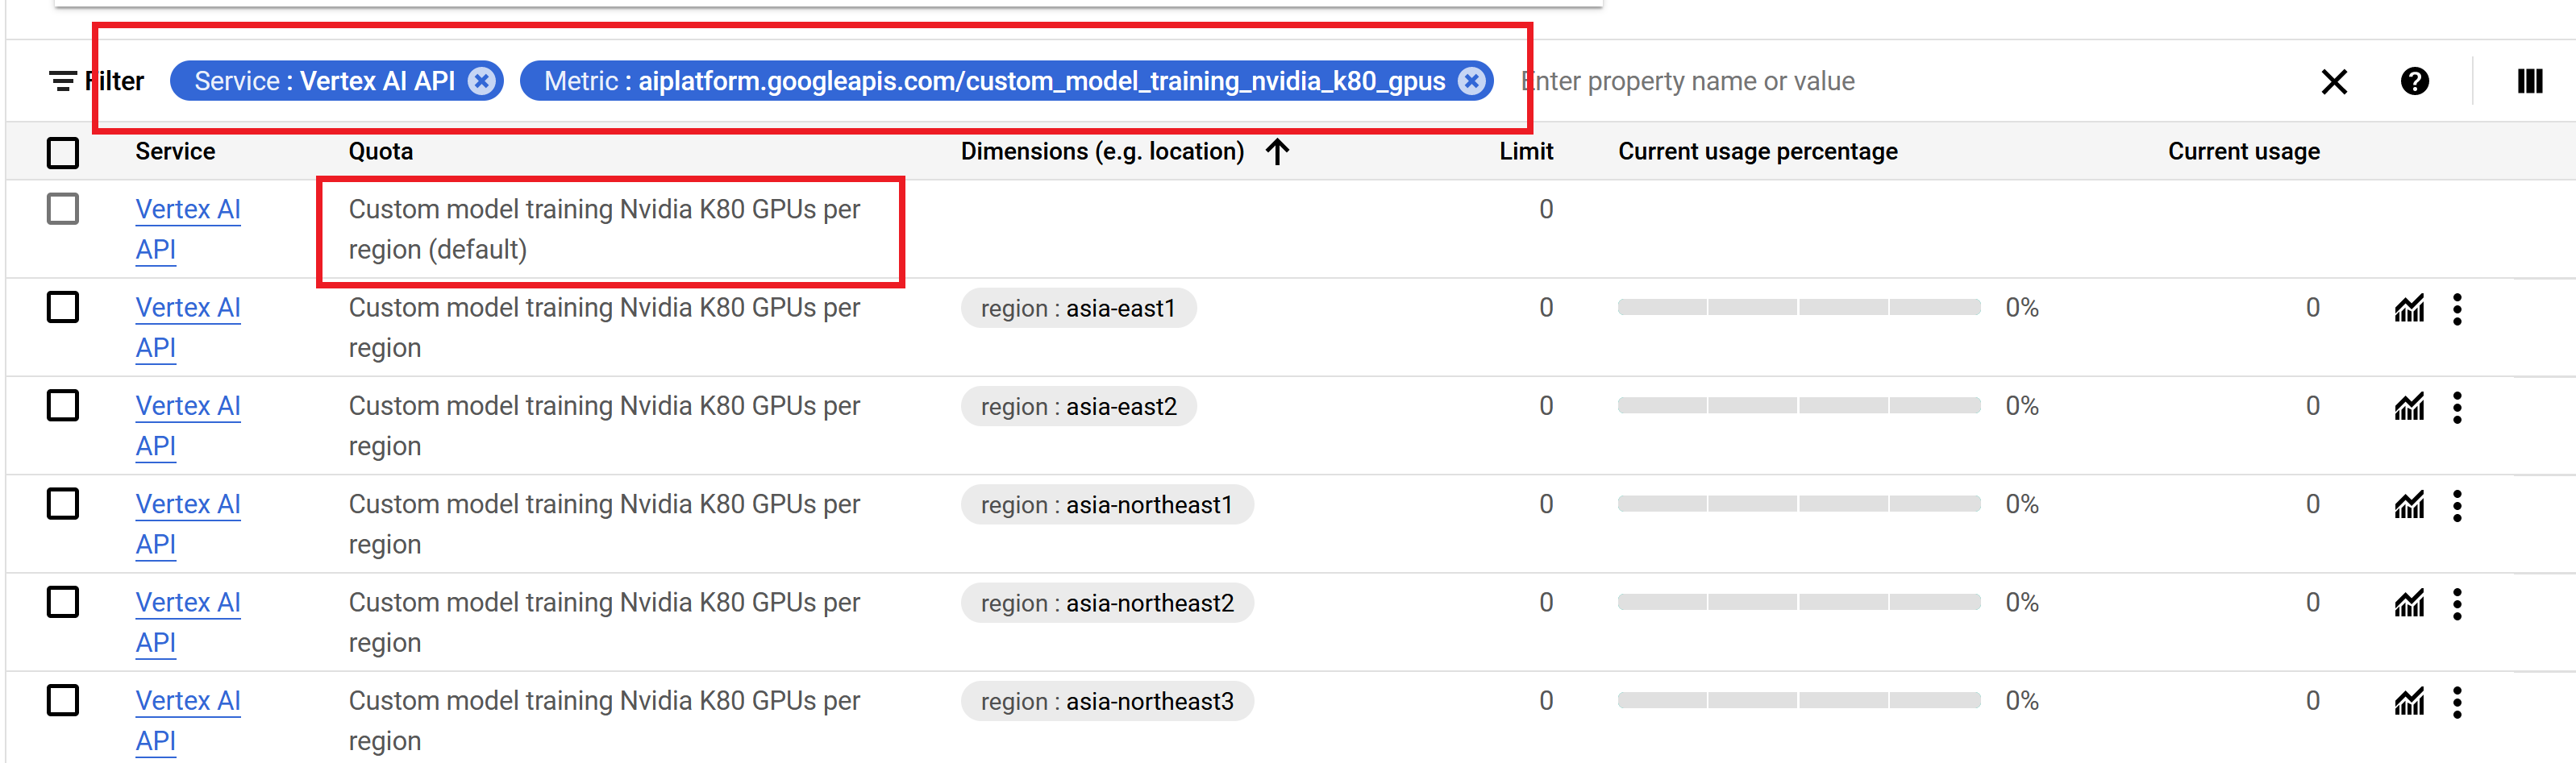Click the Filter list icon
Viewport: 2576px width, 763px height.
pos(63,81)
